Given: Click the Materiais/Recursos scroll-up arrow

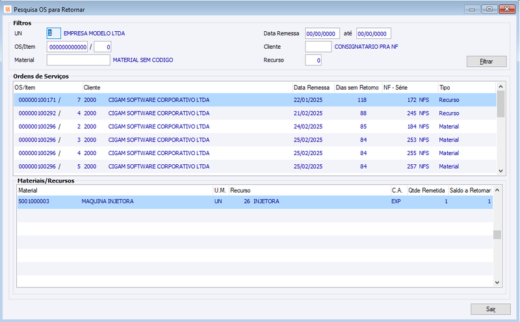Looking at the screenshot, I should coord(497,190).
